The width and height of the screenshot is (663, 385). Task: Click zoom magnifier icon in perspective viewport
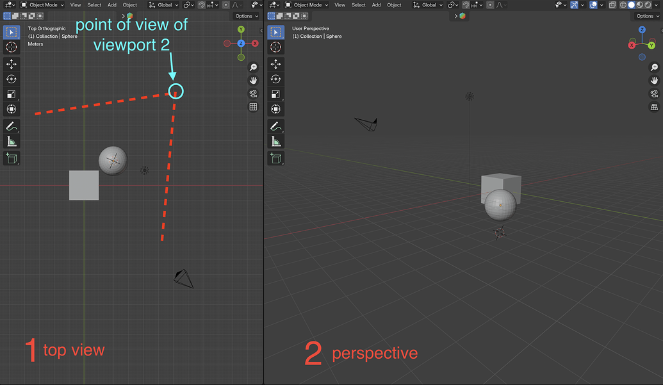click(654, 67)
